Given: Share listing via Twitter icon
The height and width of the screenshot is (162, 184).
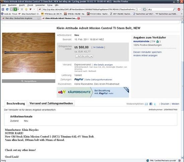Looking at the screenshot, I should (155, 104).
